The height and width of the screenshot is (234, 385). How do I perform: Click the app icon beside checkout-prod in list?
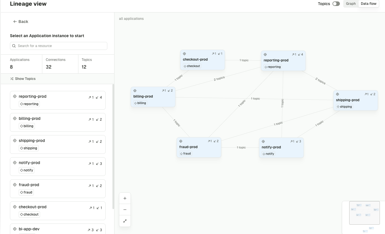pos(15,207)
